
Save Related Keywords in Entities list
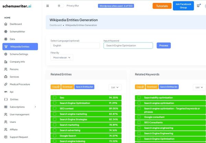pyautogui.click(x=169, y=87)
